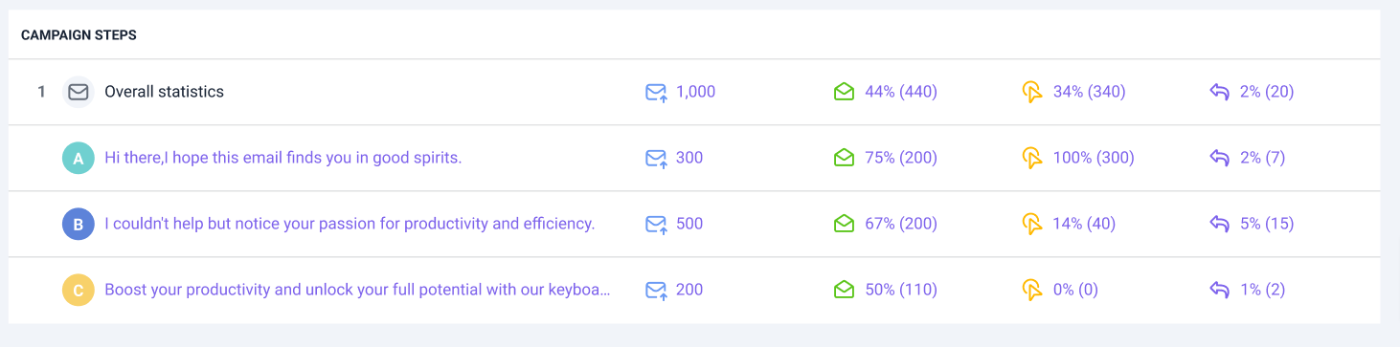Open the 'Boost your productivity' variant
The height and width of the screenshot is (347, 1400).
coord(357,290)
